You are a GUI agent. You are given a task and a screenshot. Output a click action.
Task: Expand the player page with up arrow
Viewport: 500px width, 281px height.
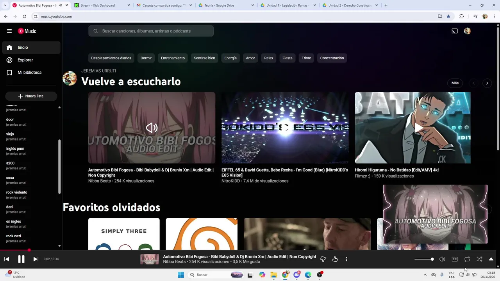click(x=491, y=259)
